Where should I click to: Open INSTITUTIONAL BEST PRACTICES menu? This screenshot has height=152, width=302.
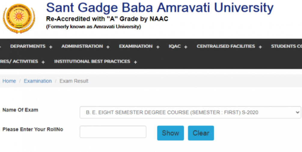[x=92, y=61]
